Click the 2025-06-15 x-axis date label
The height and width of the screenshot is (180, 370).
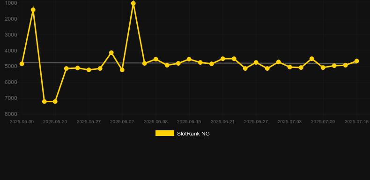tap(189, 122)
